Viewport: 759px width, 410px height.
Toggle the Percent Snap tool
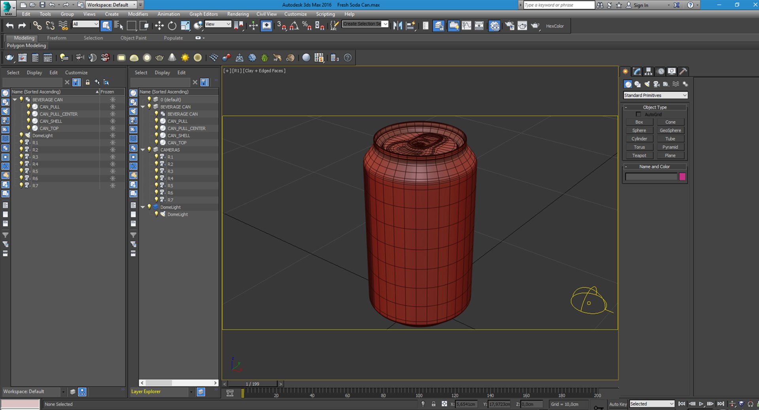307,26
